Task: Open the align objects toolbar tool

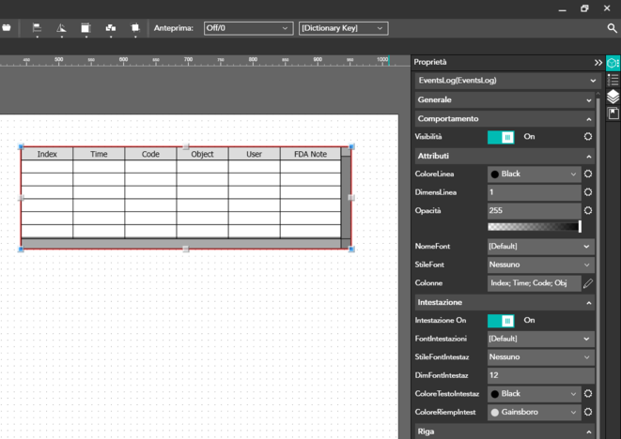Action: pos(37,28)
